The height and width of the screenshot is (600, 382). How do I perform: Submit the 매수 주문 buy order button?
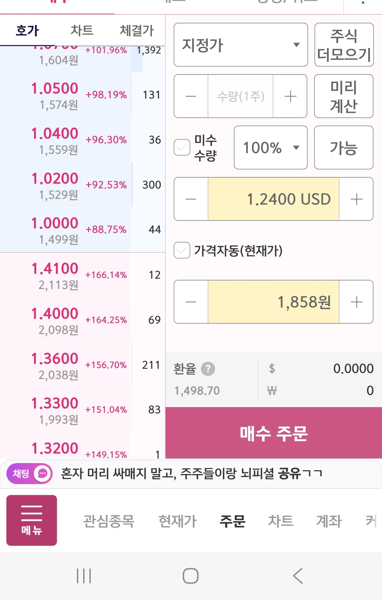tap(274, 433)
